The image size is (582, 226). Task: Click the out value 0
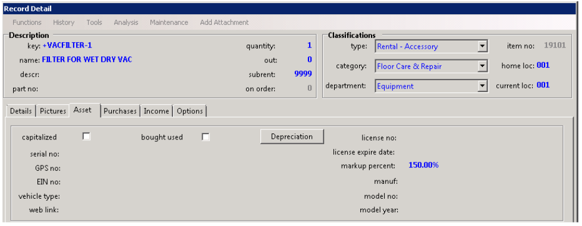[x=310, y=60]
